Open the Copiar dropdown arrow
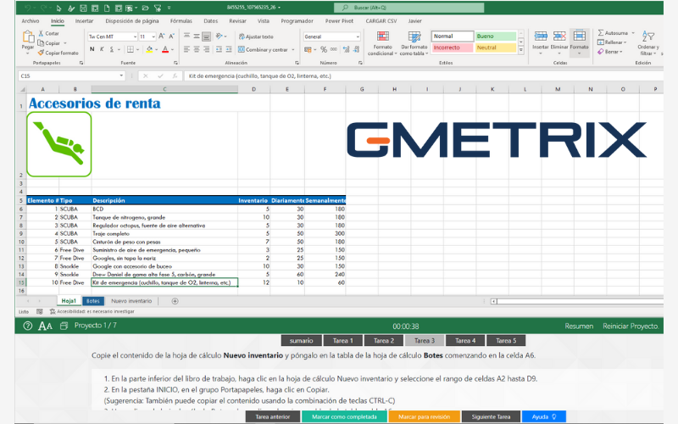This screenshot has height=424, width=678. pyautogui.click(x=65, y=43)
